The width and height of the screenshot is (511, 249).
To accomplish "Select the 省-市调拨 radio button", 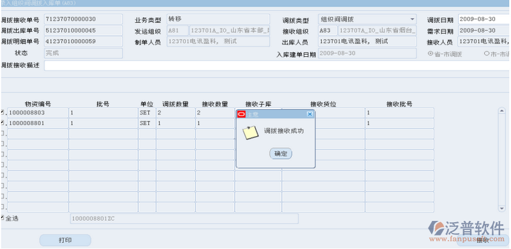I will coord(430,54).
